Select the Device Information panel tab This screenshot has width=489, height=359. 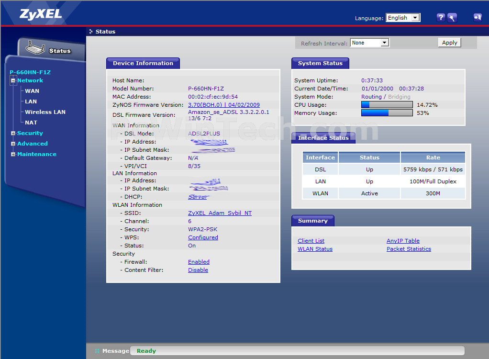coord(143,63)
